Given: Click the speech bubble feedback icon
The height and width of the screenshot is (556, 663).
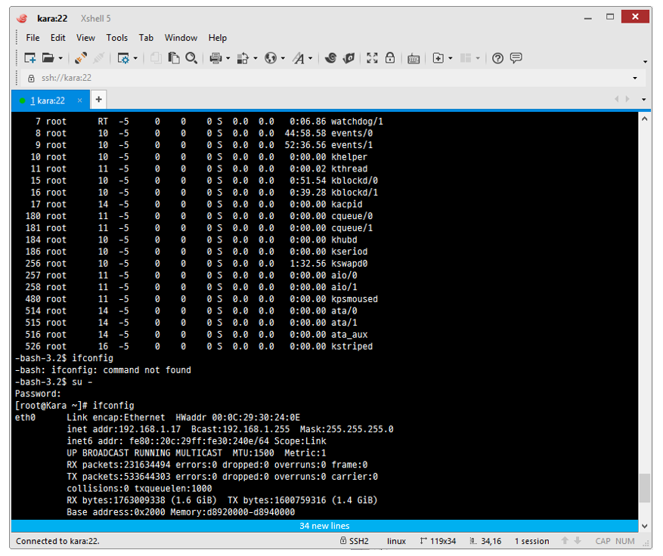Looking at the screenshot, I should [516, 58].
